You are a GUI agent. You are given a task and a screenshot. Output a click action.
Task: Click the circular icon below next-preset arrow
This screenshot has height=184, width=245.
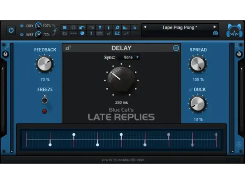[x=215, y=33]
